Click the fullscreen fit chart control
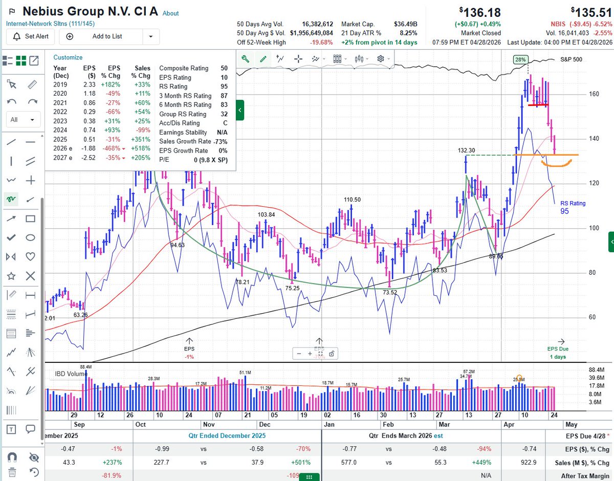The height and width of the screenshot is (481, 614). [321, 354]
